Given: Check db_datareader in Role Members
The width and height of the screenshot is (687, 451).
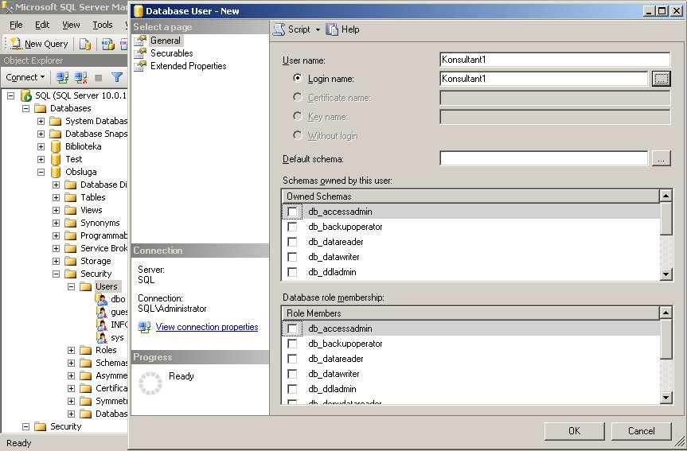Looking at the screenshot, I should tap(292, 359).
